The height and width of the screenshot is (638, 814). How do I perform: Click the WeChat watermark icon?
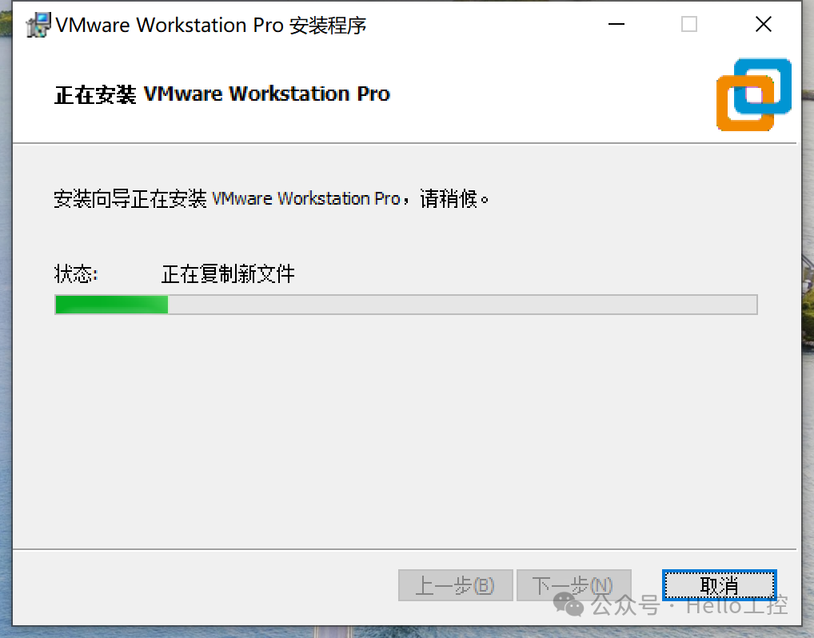pos(569,604)
